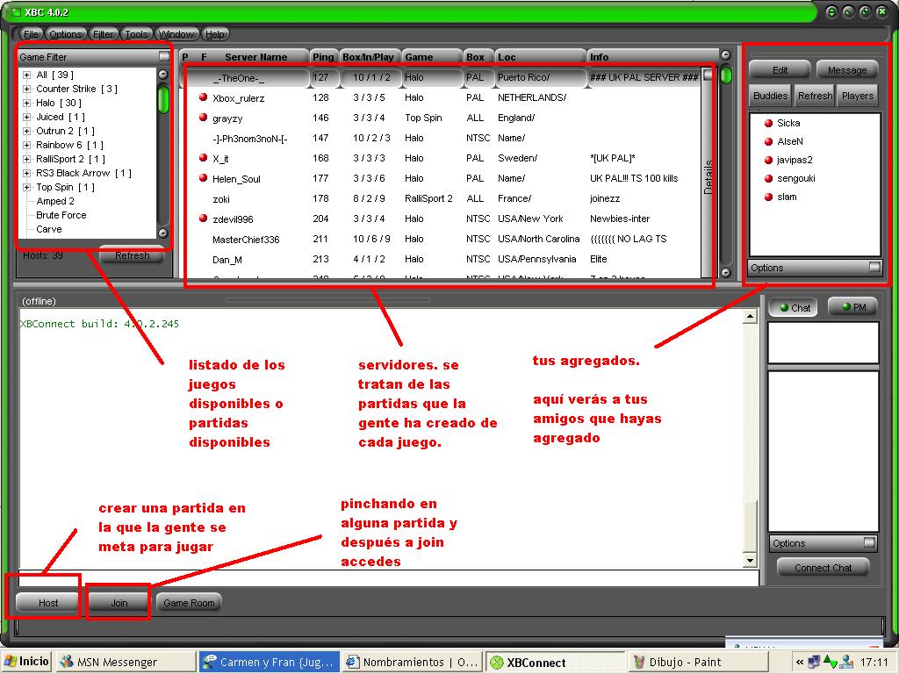Select Amped 2 in game filter
Image resolution: width=899 pixels, height=674 pixels.
[55, 201]
